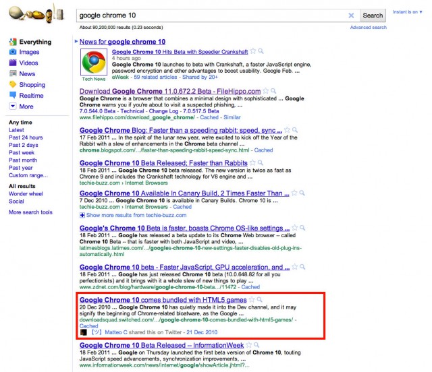This screenshot has width=432, height=372.
Task: Open Advanced search
Action: pyautogui.click(x=369, y=27)
